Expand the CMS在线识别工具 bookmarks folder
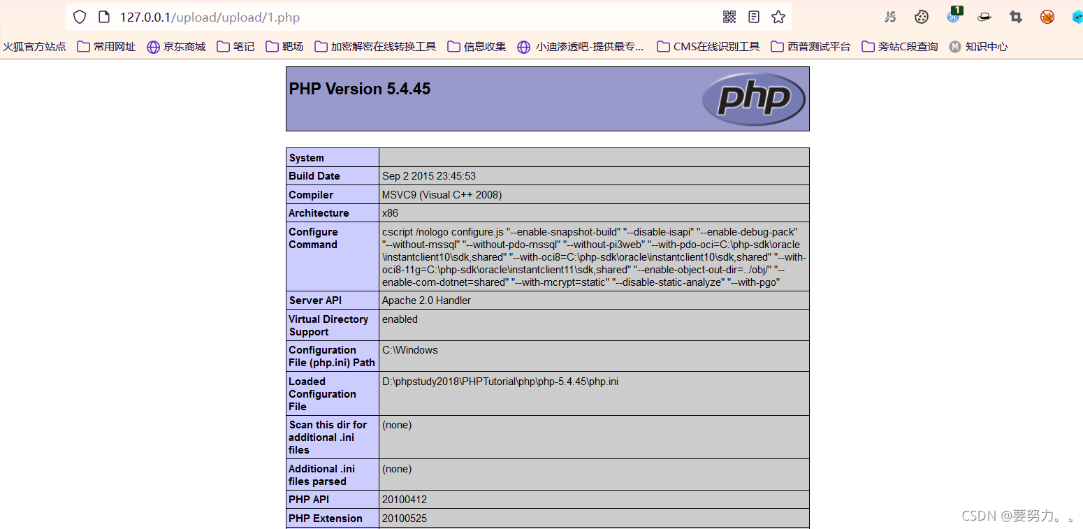This screenshot has width=1083, height=529. coord(708,47)
